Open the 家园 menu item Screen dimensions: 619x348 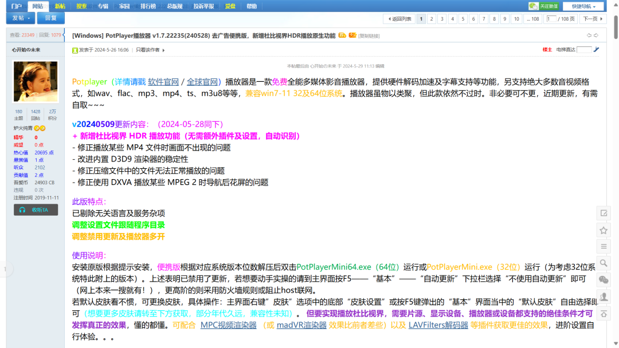[x=124, y=6]
